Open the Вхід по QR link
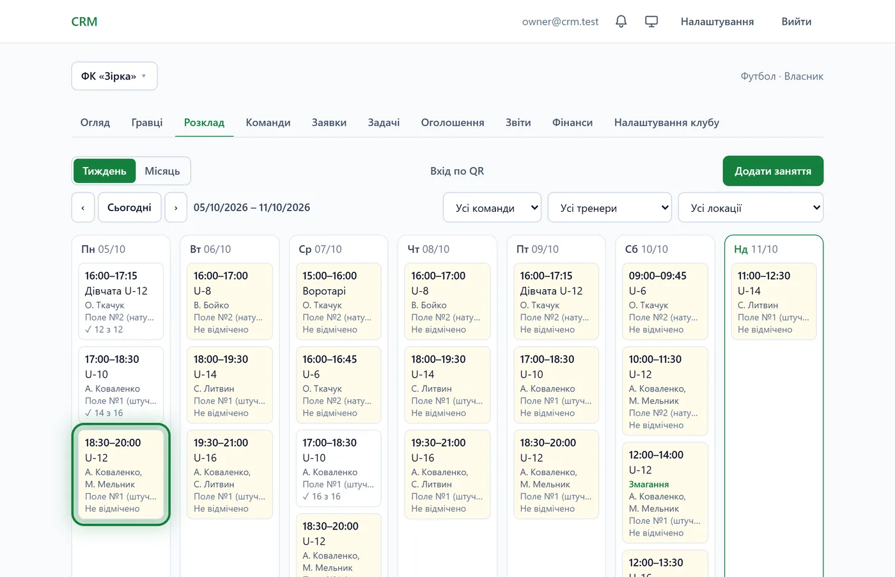This screenshot has width=895, height=577. pos(457,171)
